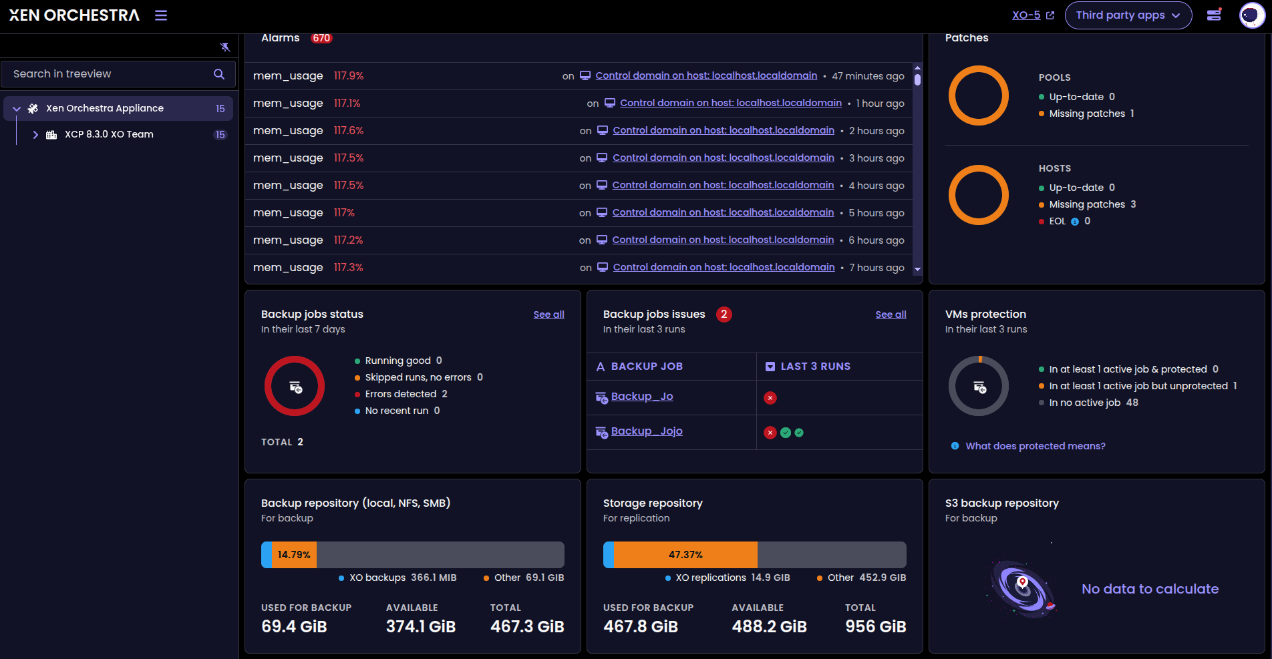
Task: Click See all in Backup jobs status
Action: tap(548, 314)
